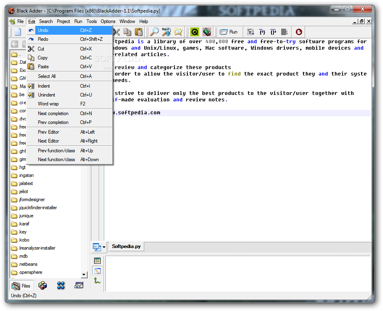Open the Run menu
383x311 pixels.
(78, 21)
